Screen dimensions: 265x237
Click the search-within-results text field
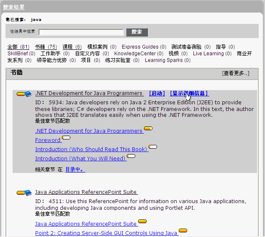click(x=81, y=32)
